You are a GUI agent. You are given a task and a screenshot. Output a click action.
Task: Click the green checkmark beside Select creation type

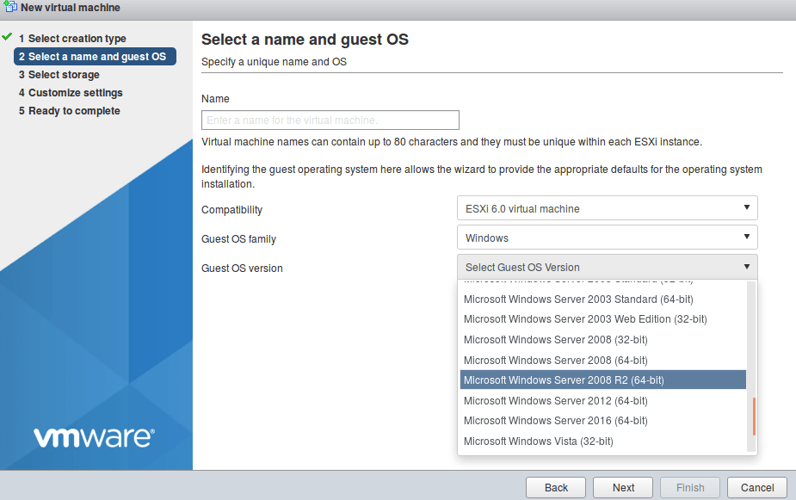tap(7, 36)
